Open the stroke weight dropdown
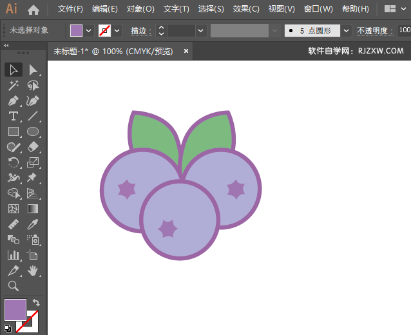 click(x=201, y=30)
